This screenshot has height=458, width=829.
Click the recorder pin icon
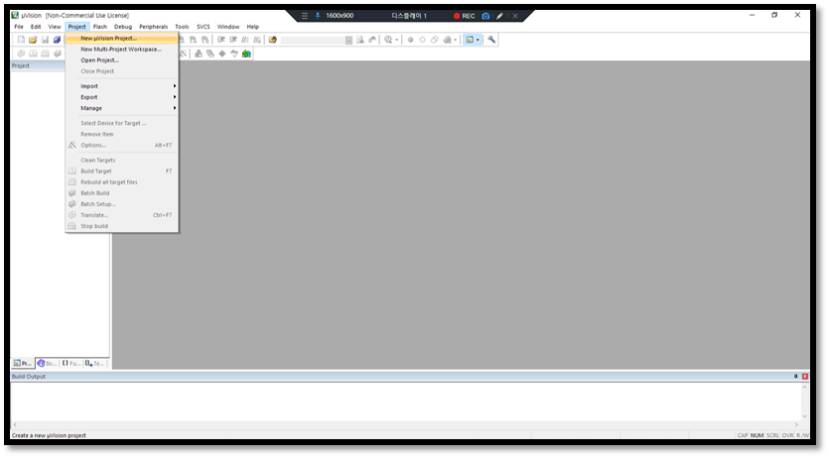pos(318,16)
